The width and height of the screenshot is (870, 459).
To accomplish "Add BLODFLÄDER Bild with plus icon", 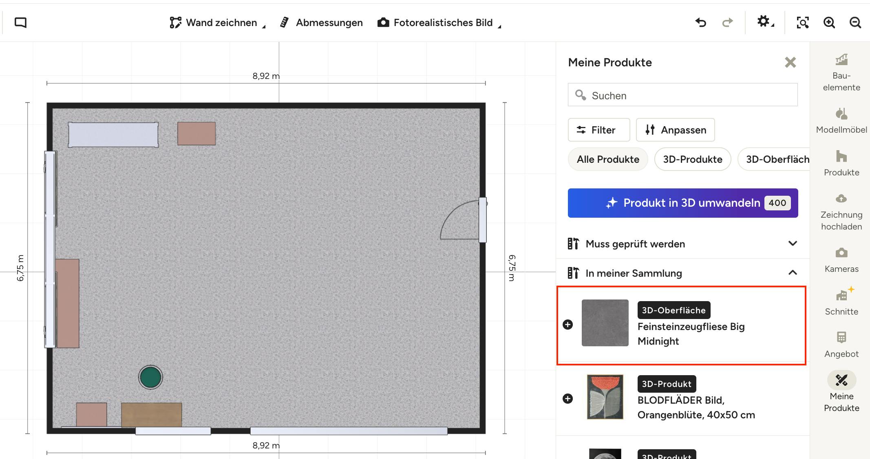I will coord(567,398).
